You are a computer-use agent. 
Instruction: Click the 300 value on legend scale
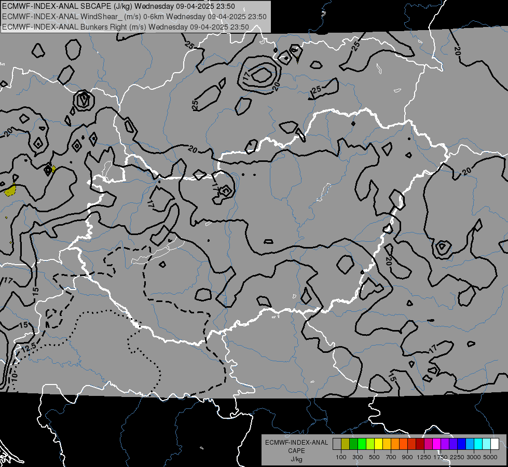point(358,457)
